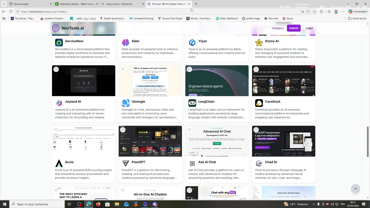
Task: Click the Yiyan hexagon logo icon
Action: pos(192,42)
